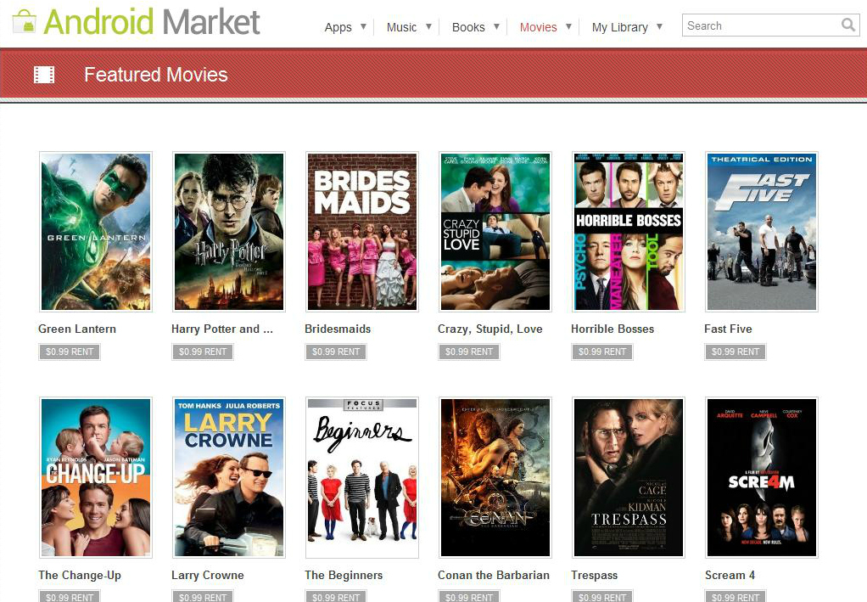Open the Bridesmaids poster
Image resolution: width=867 pixels, height=602 pixels.
[362, 231]
